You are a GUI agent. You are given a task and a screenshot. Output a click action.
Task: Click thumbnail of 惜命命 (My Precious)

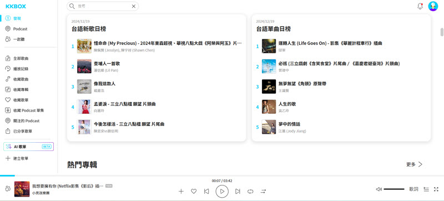pos(84,46)
